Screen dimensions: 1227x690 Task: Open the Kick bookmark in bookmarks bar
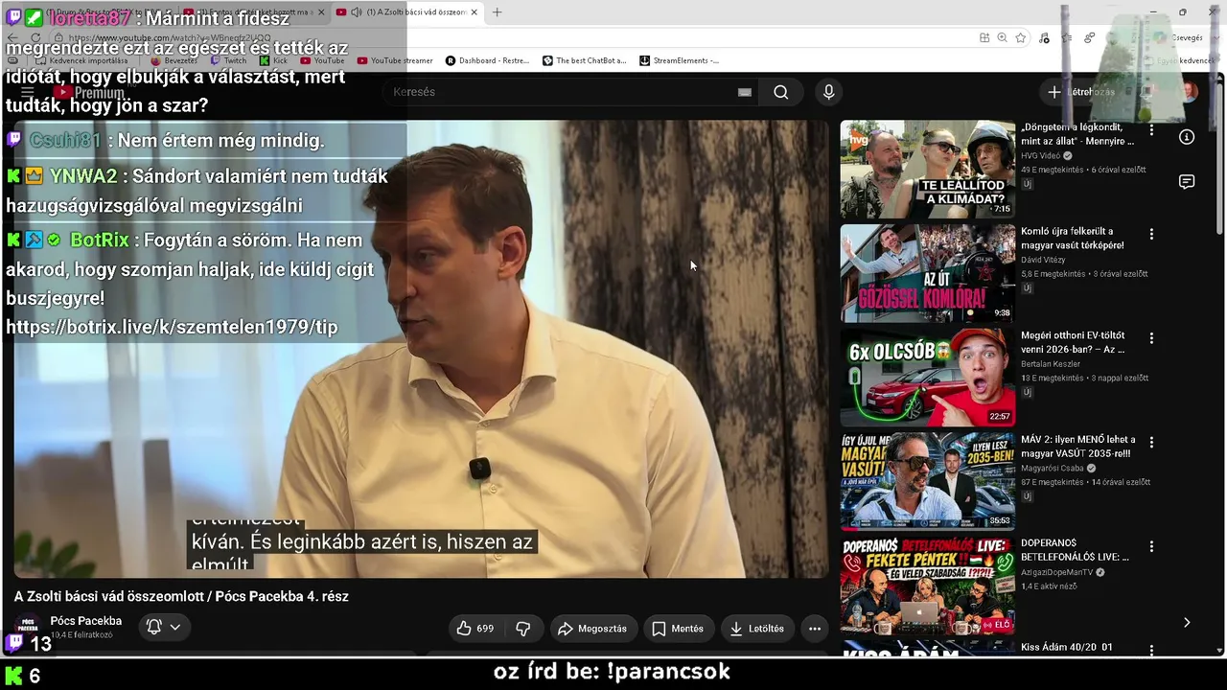point(273,60)
